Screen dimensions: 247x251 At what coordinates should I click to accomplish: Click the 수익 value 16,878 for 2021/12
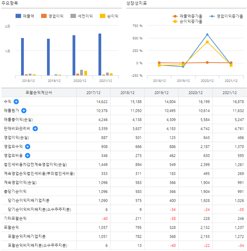point(238,102)
